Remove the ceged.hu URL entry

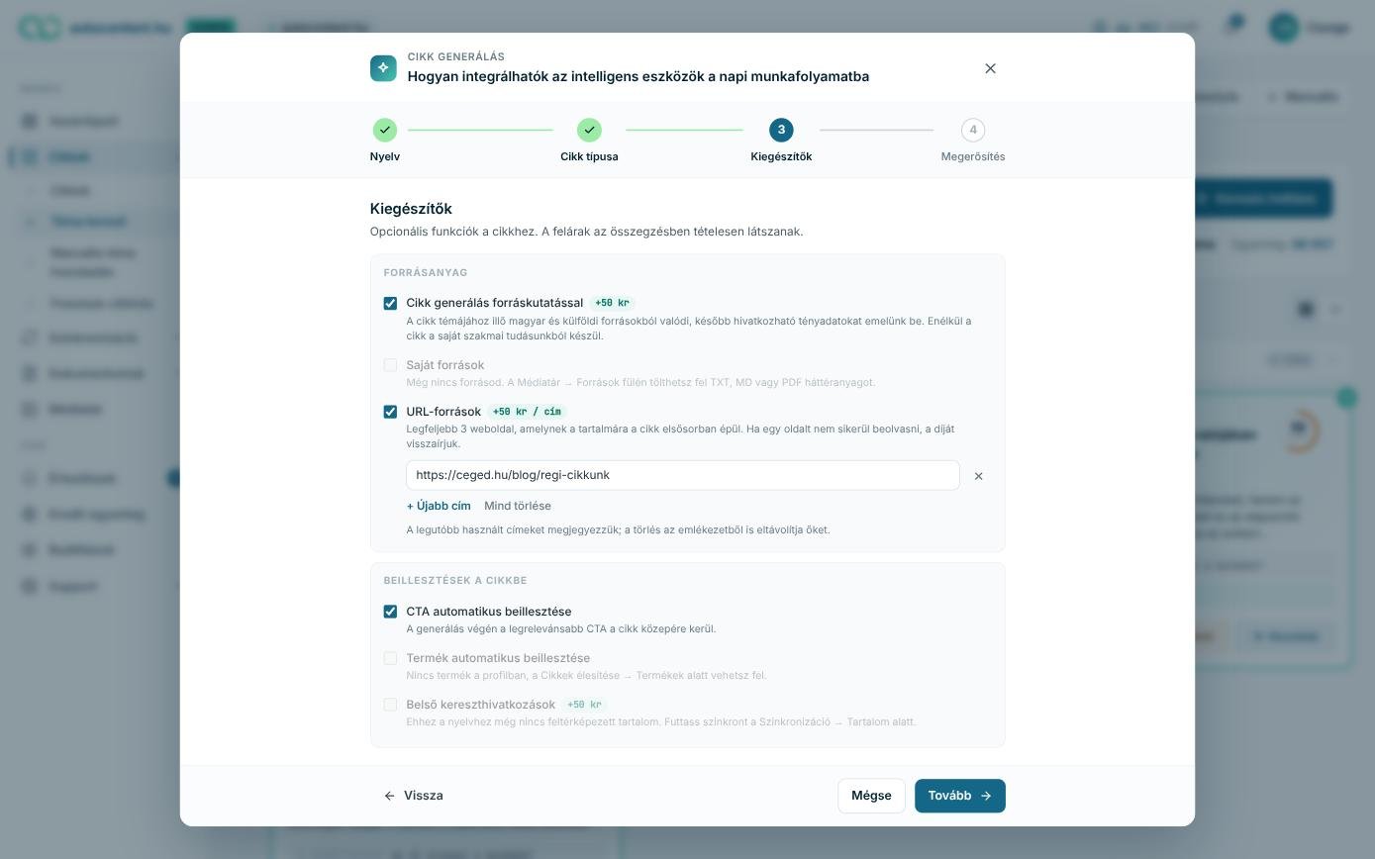tap(978, 476)
